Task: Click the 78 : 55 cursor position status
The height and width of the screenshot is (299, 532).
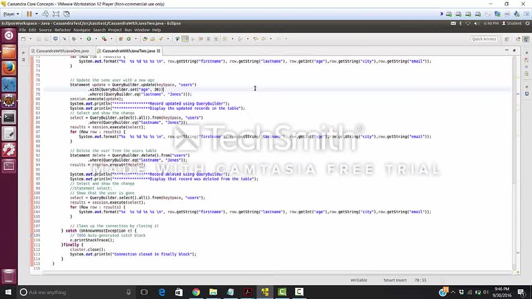Action: click(x=420, y=280)
